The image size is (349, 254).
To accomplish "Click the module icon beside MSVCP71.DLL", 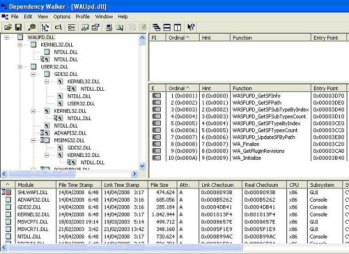I will (8, 222).
